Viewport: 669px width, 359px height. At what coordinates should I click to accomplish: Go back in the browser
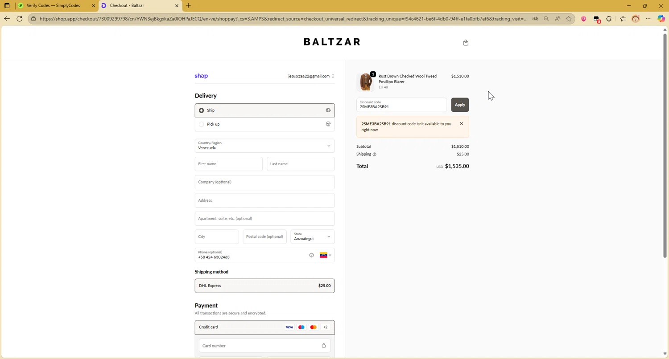pyautogui.click(x=7, y=19)
